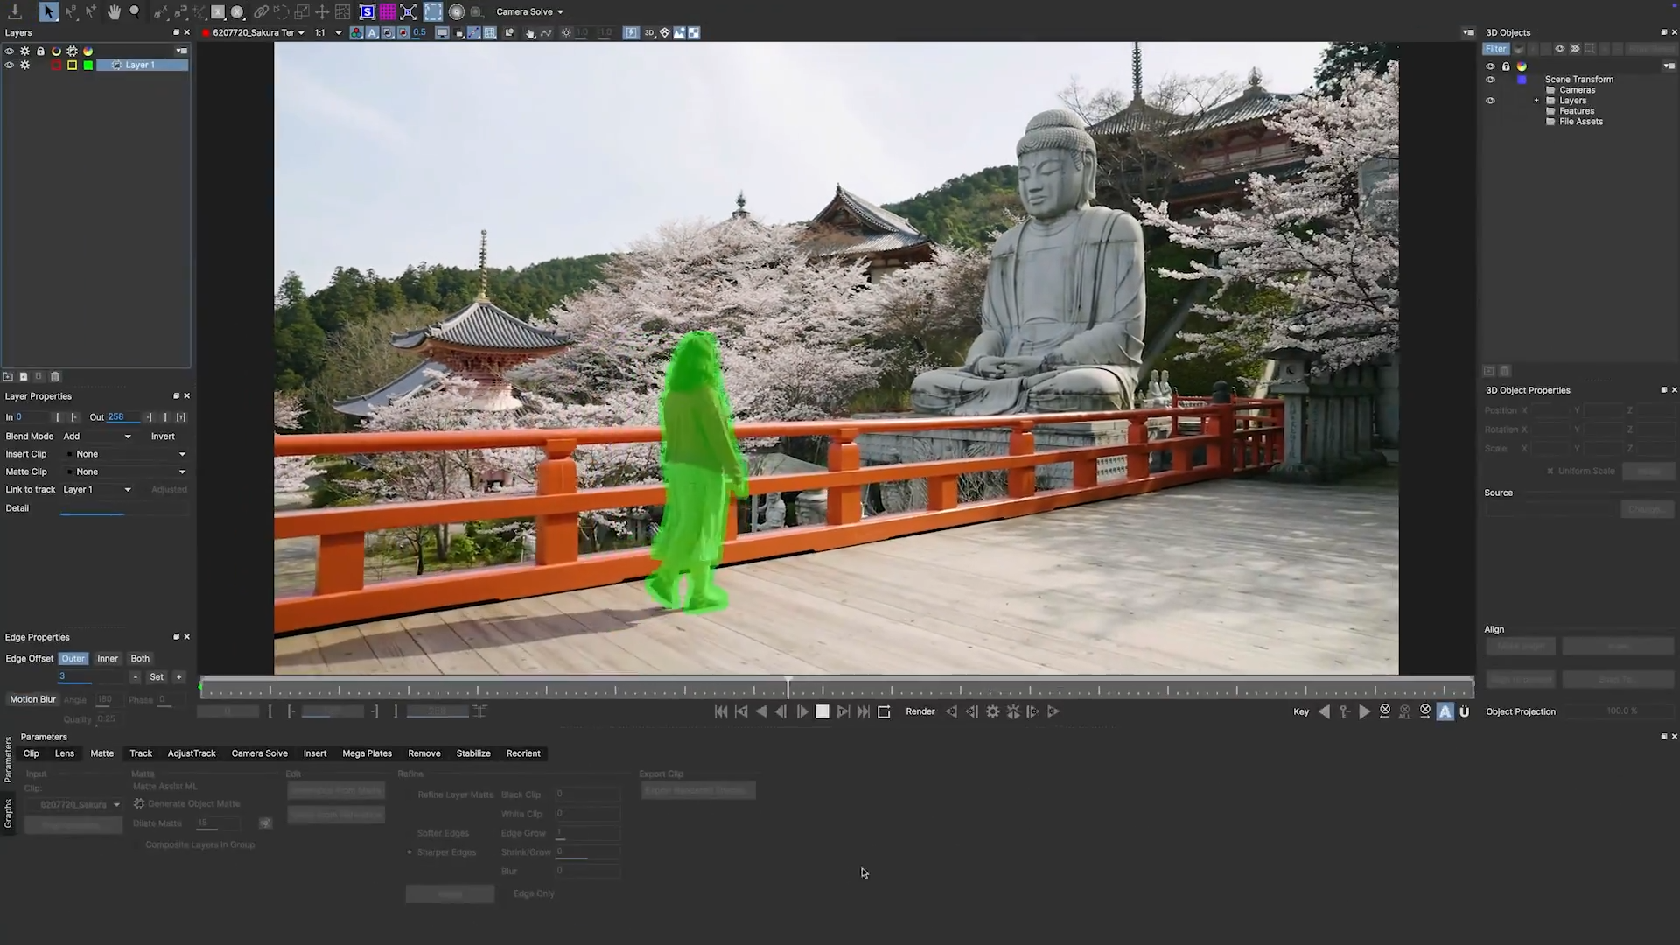The image size is (1680, 945).
Task: Click the Invert button
Action: [x=163, y=436]
